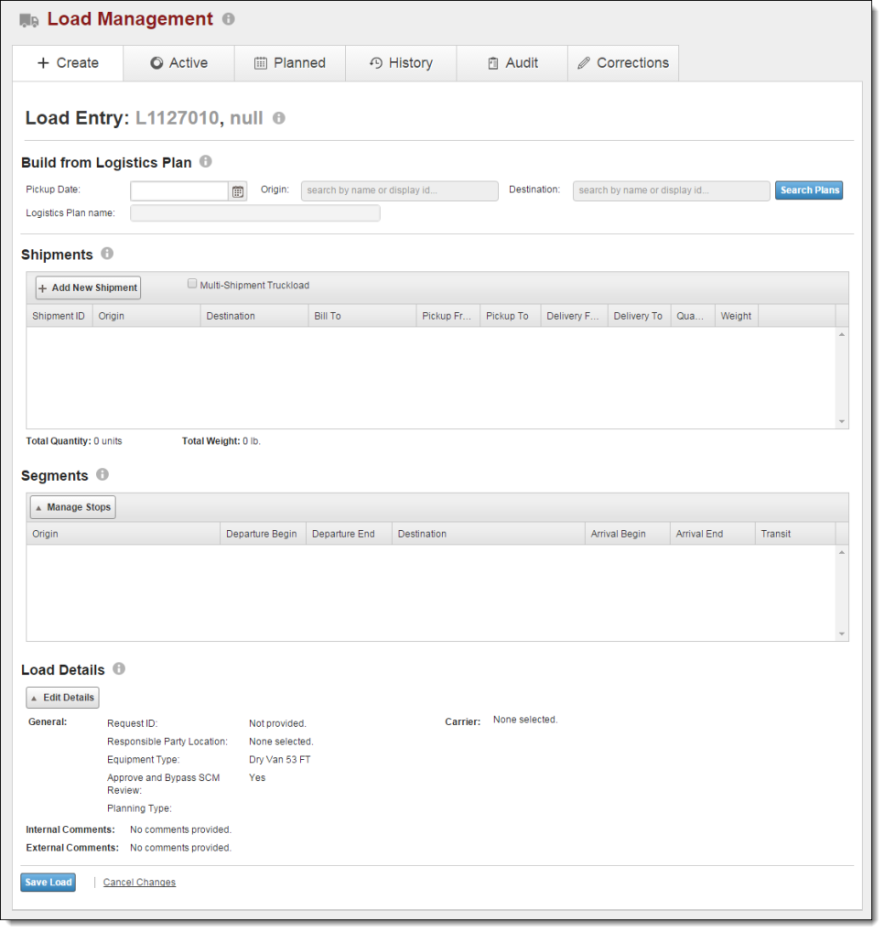Open the Corrections tab
This screenshot has height=932, width=884.
pos(623,63)
